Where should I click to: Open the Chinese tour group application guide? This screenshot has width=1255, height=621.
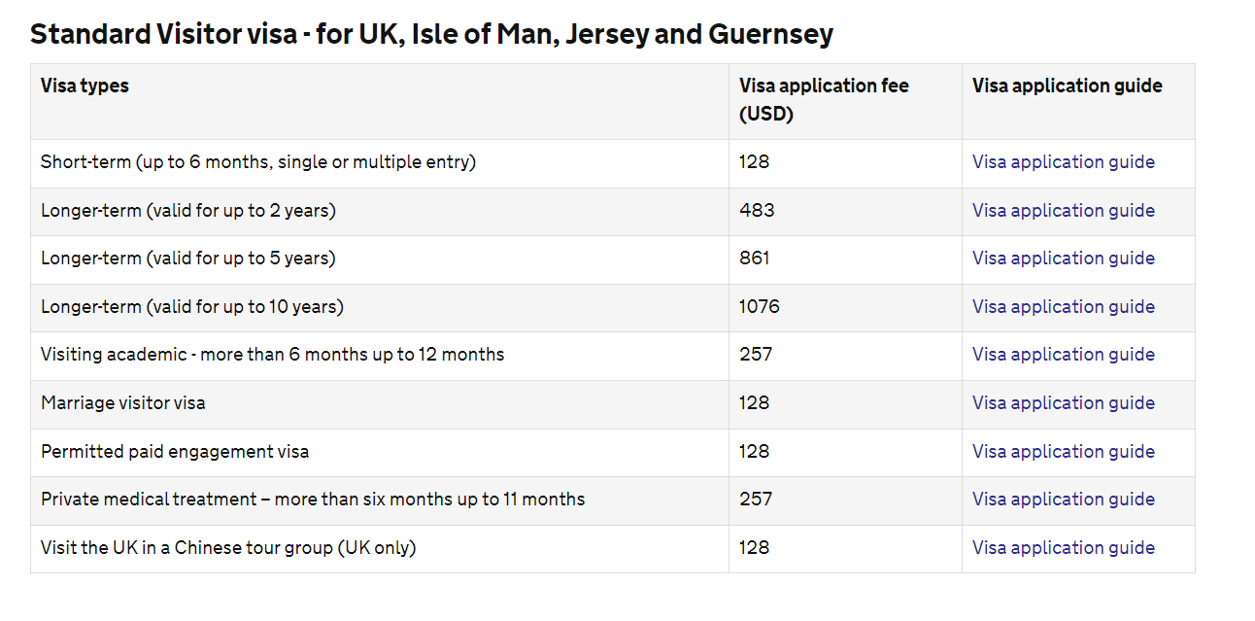tap(1063, 548)
